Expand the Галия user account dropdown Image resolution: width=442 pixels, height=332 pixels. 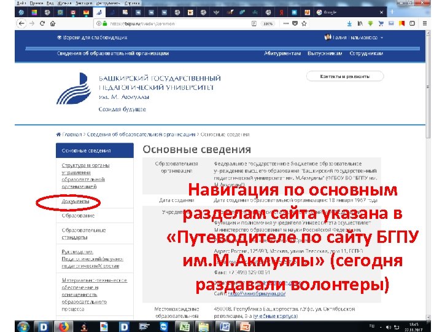point(354,38)
